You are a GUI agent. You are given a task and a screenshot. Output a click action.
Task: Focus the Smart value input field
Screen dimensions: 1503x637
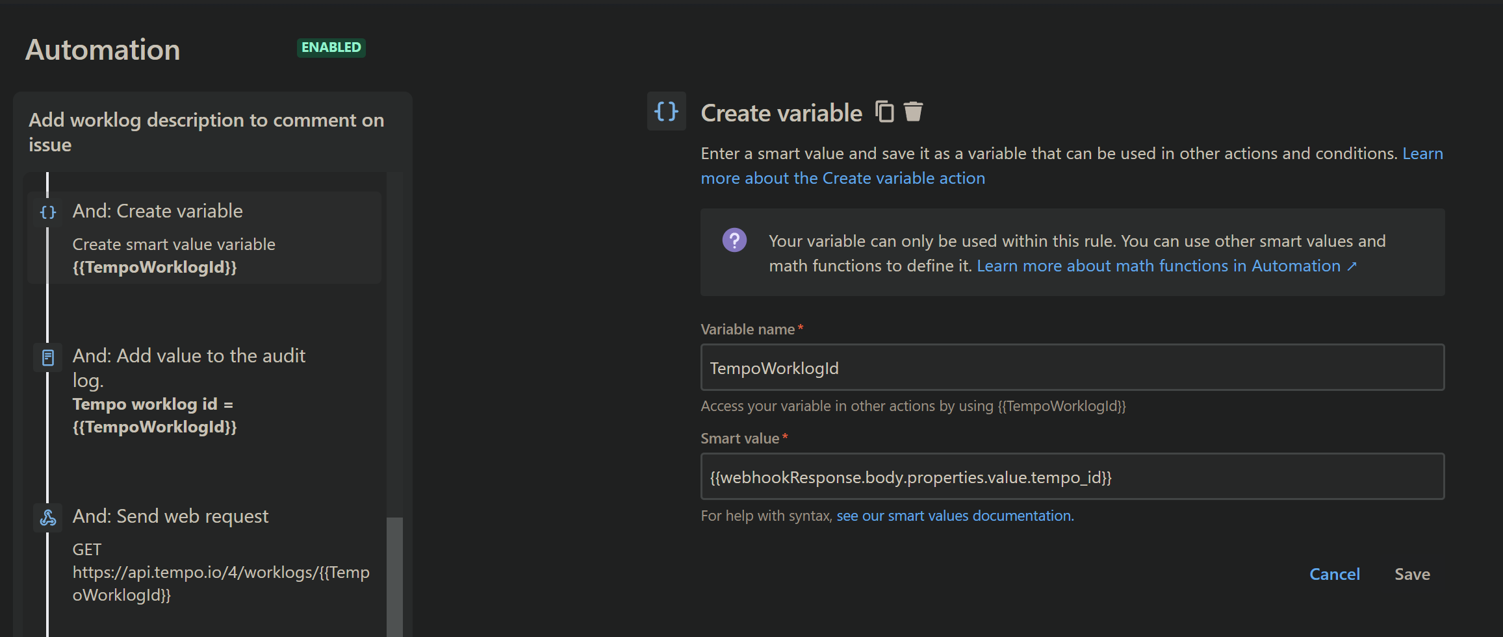pos(1072,477)
